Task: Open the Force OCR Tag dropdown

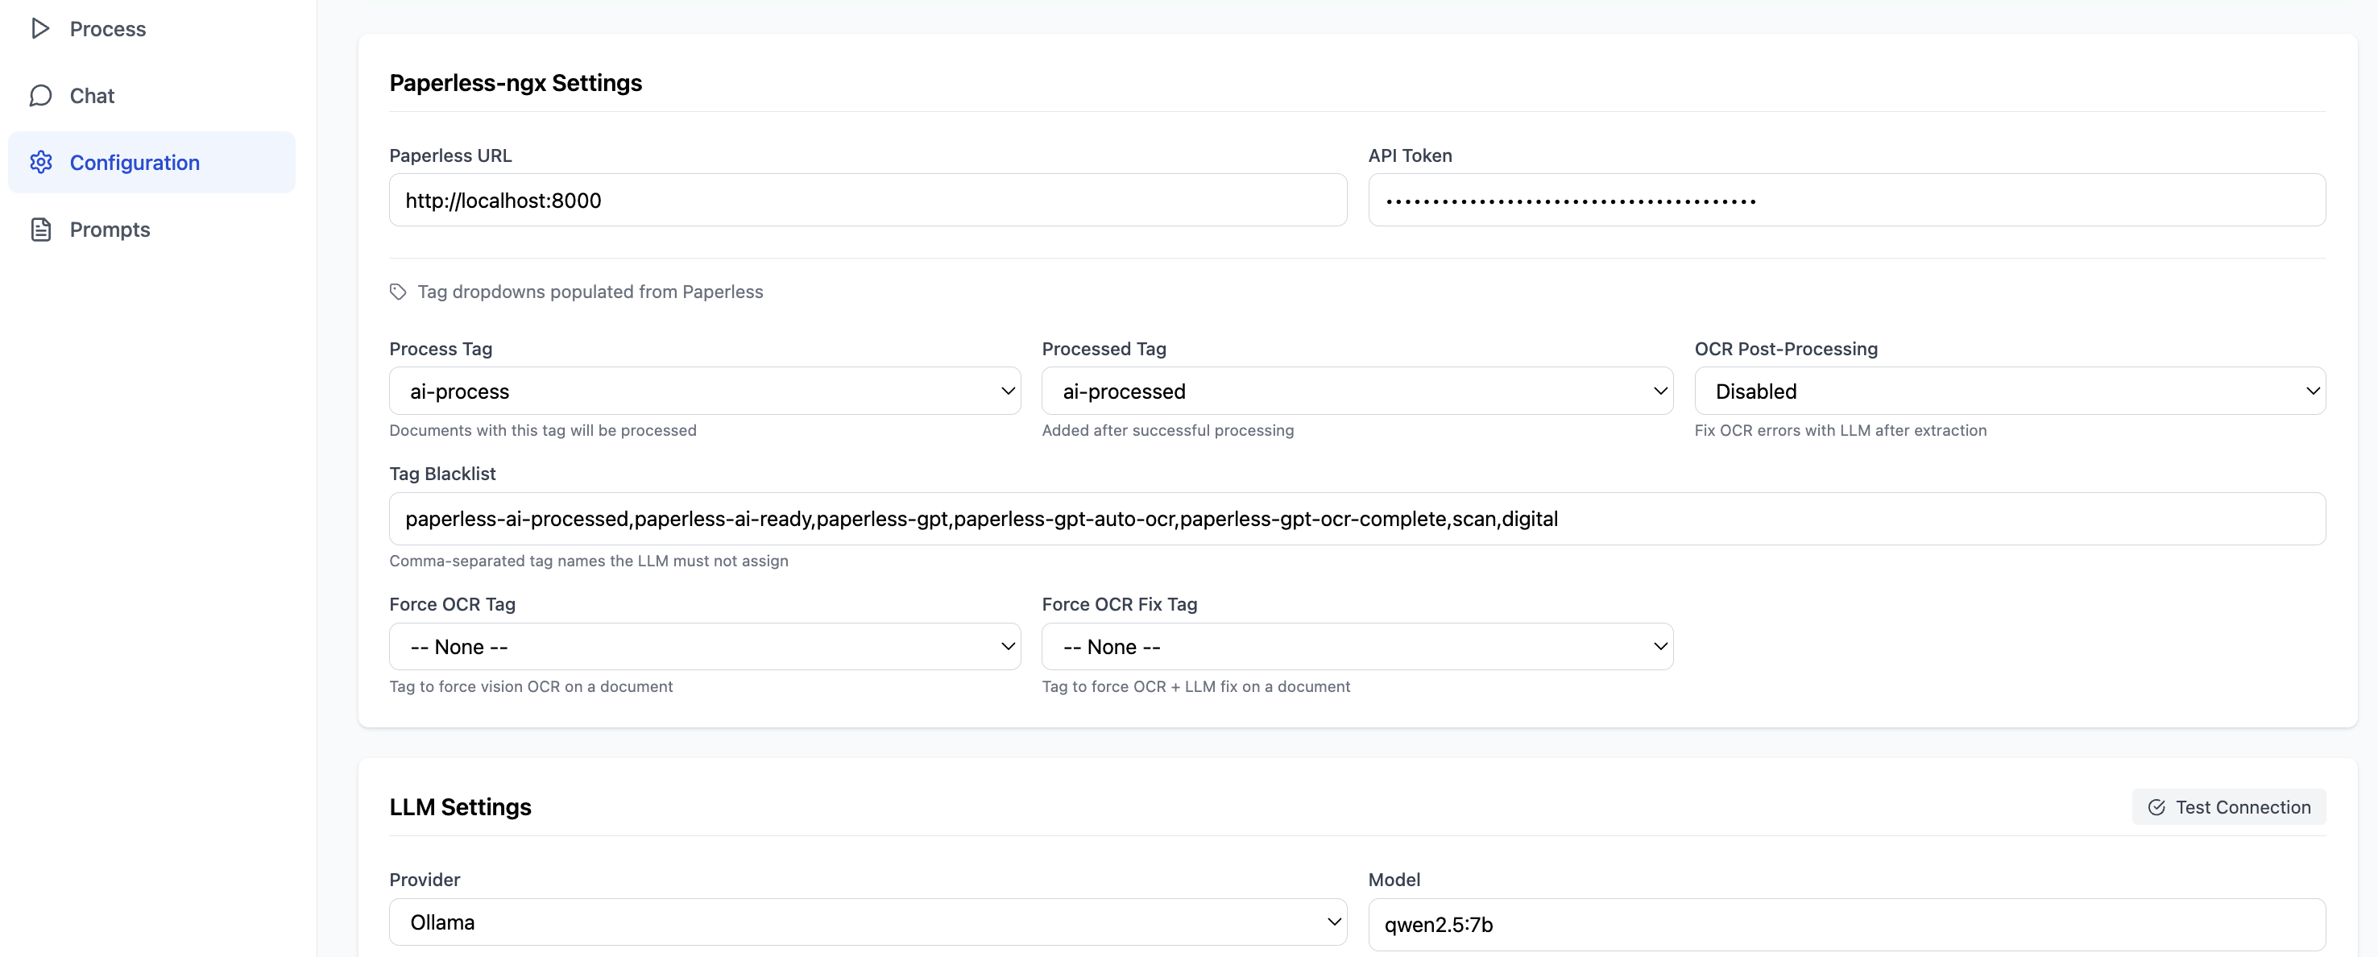Action: 704,647
